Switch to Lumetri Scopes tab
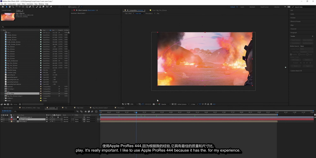The height and width of the screenshot is (158, 316). [x=6, y=10]
